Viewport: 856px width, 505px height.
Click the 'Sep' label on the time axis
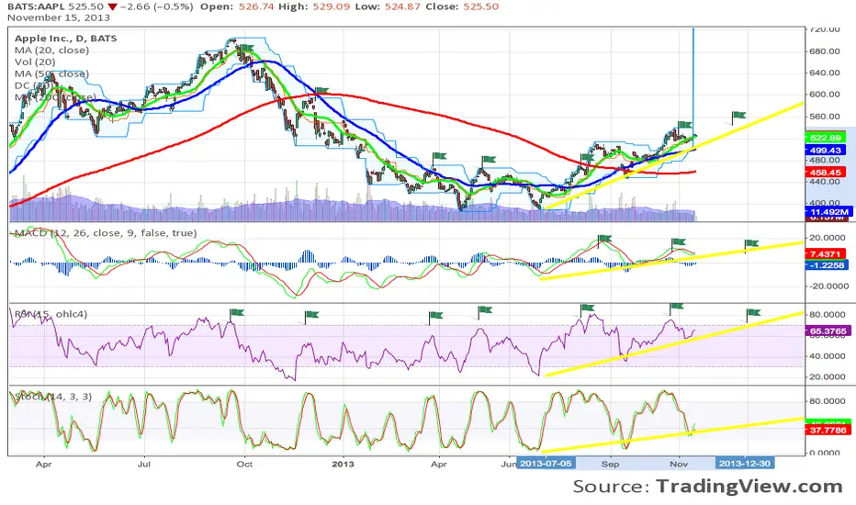point(611,464)
